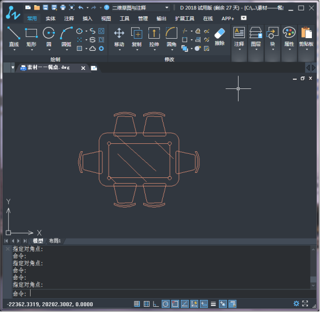The width and height of the screenshot is (320, 312).
Task: Expand the dropdown arrow under Stretch (拉伸)
Action: tap(154, 50)
